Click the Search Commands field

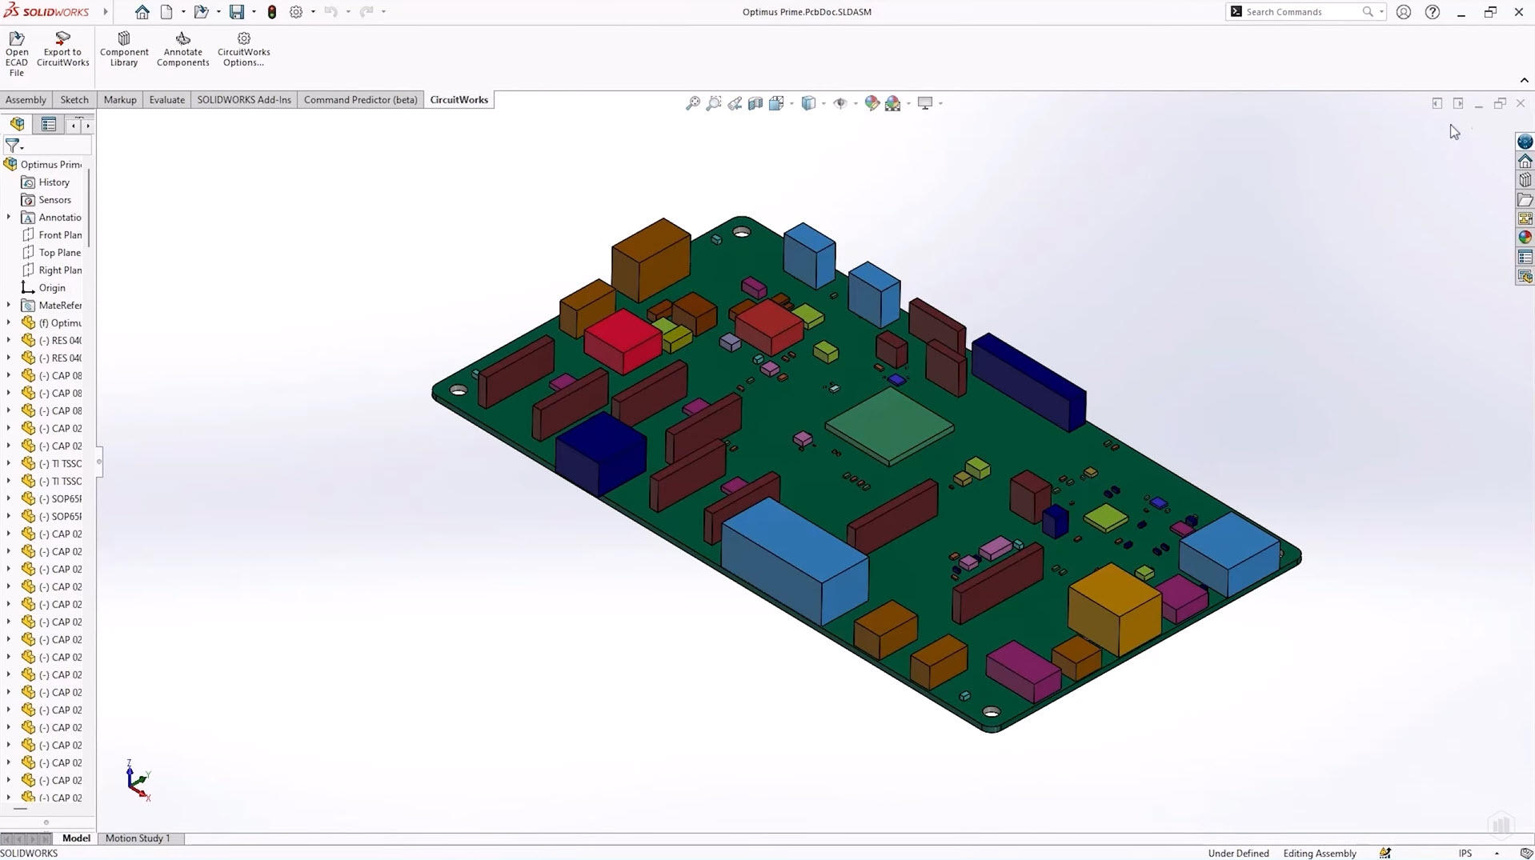pos(1301,12)
